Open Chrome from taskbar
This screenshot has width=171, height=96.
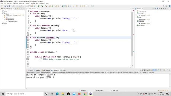(85, 94)
